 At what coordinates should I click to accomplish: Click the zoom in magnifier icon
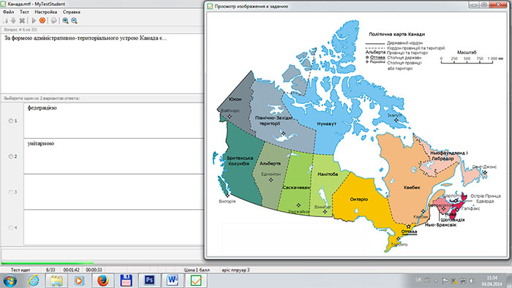pyautogui.click(x=65, y=20)
